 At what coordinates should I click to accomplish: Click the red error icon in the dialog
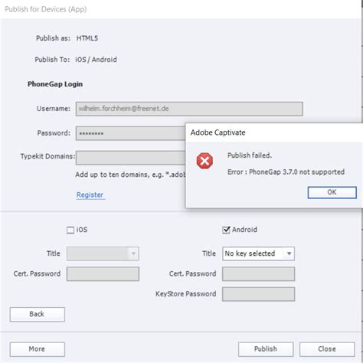coord(204,161)
